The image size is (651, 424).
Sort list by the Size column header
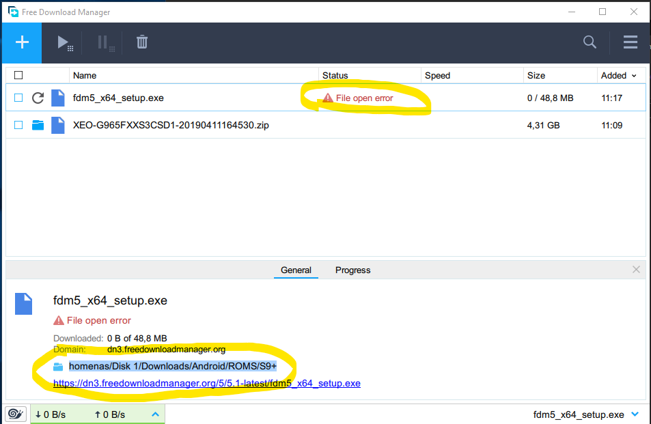click(x=536, y=76)
